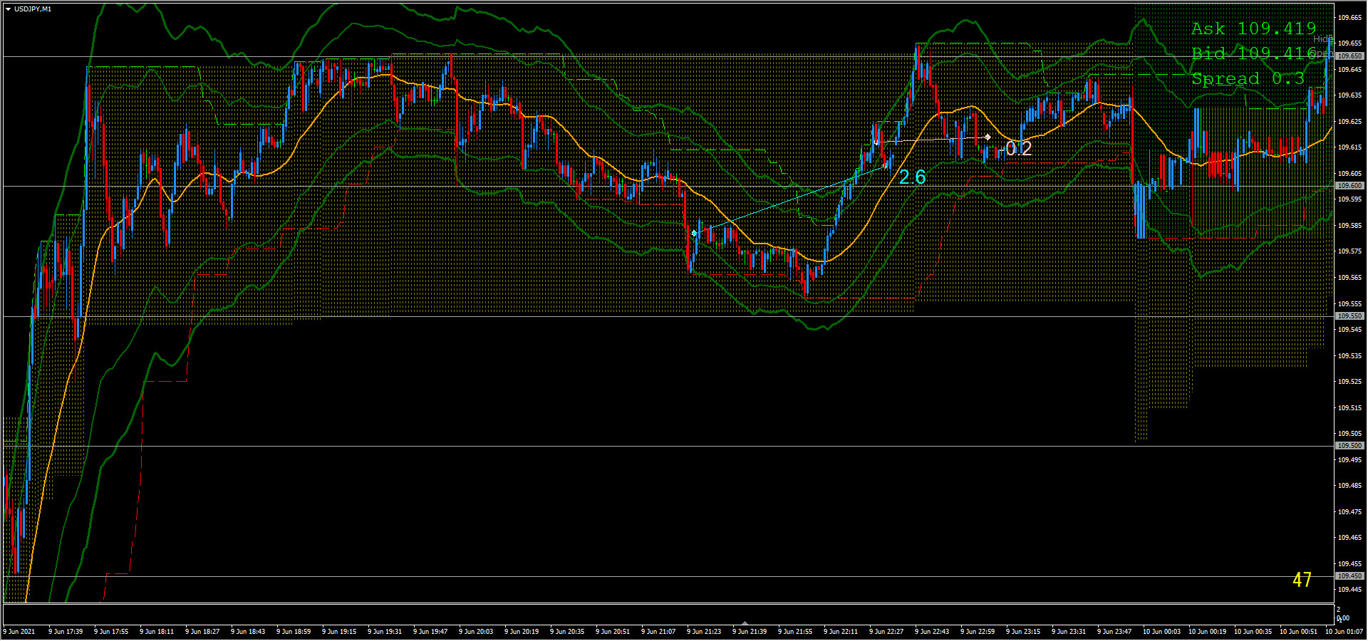The width and height of the screenshot is (1368, 641).
Task: Click the cyan trade entry diamond marker
Action: click(x=694, y=233)
